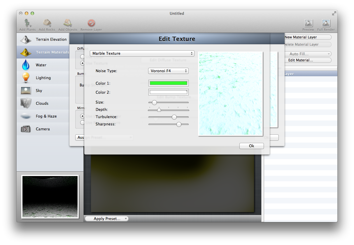Click the white Color 2 swatch
The height and width of the screenshot is (245, 354).
pyautogui.click(x=169, y=92)
